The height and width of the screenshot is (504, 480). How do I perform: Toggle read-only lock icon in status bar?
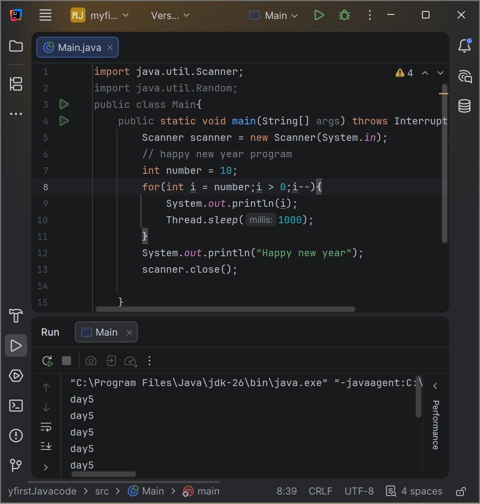point(461,491)
